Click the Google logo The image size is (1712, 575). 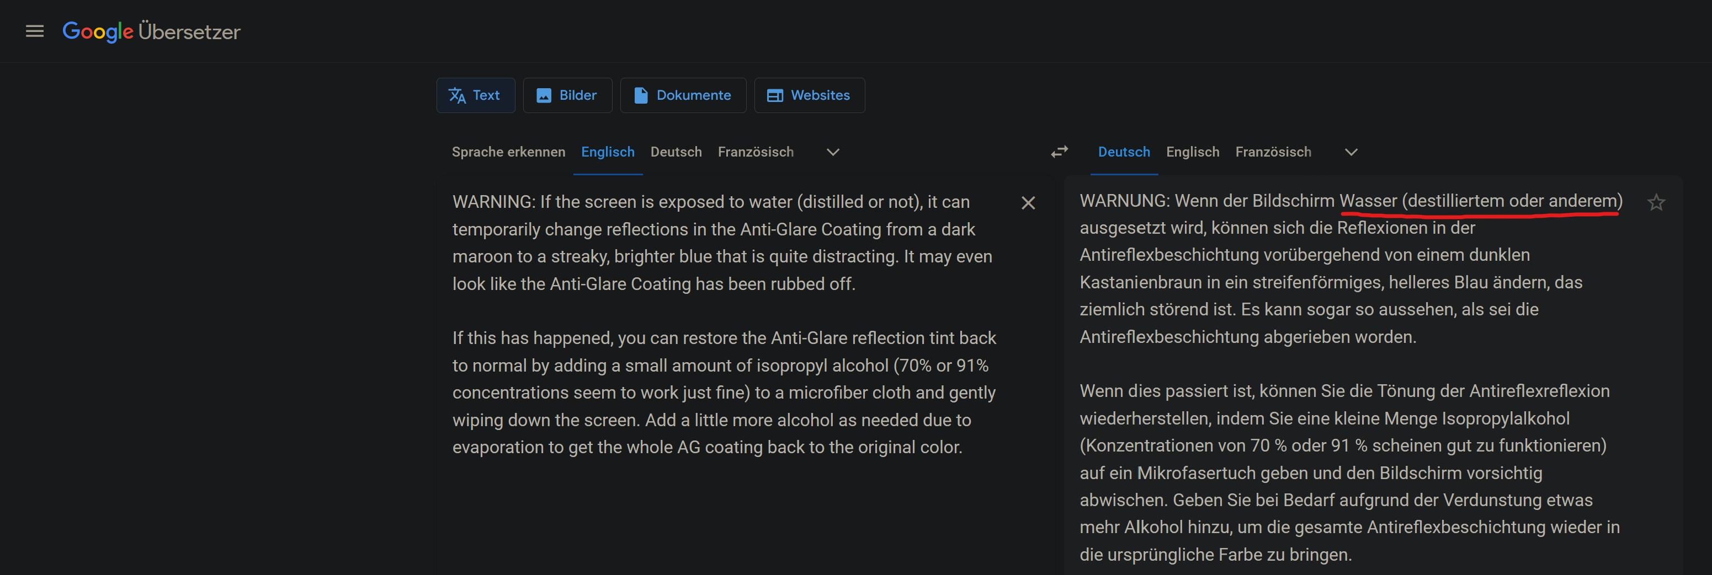tap(98, 31)
